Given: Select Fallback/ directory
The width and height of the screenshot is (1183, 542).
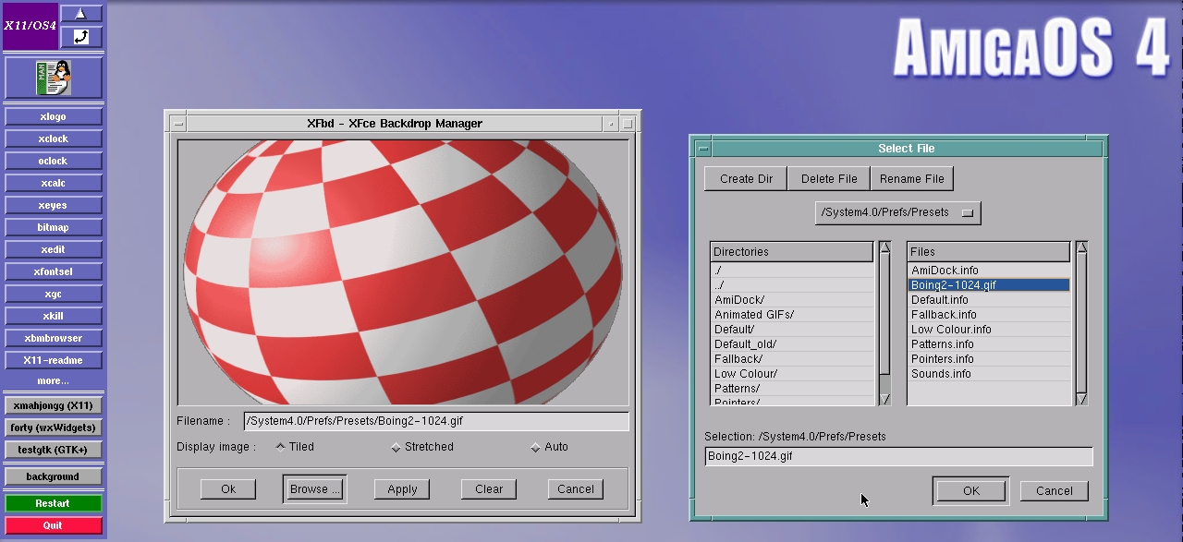Looking at the screenshot, I should (792, 359).
